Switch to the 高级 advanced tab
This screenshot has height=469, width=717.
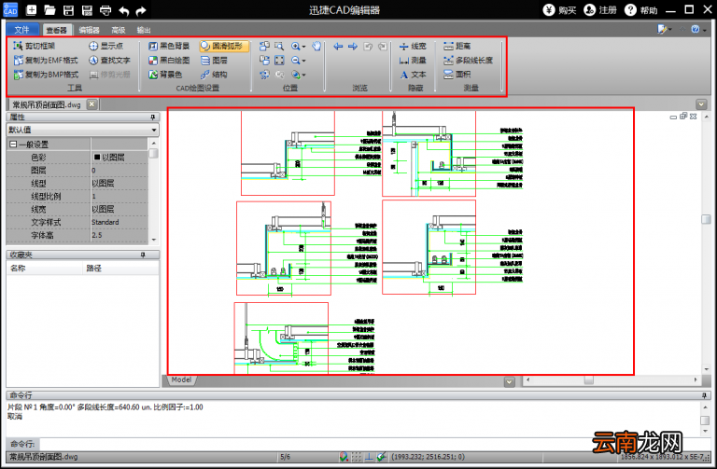[x=119, y=30]
